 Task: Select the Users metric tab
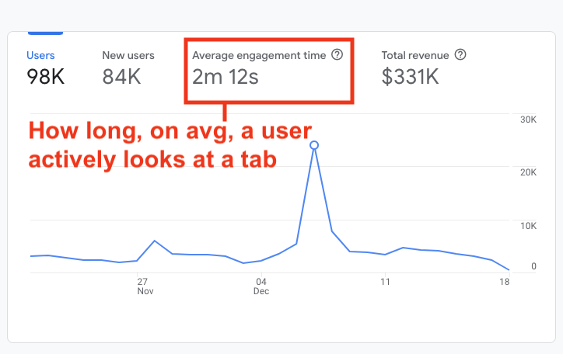coord(40,55)
